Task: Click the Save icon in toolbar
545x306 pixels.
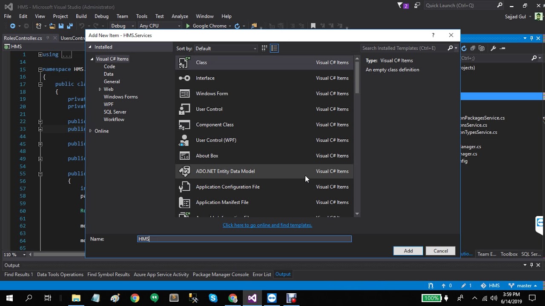Action: click(61, 26)
